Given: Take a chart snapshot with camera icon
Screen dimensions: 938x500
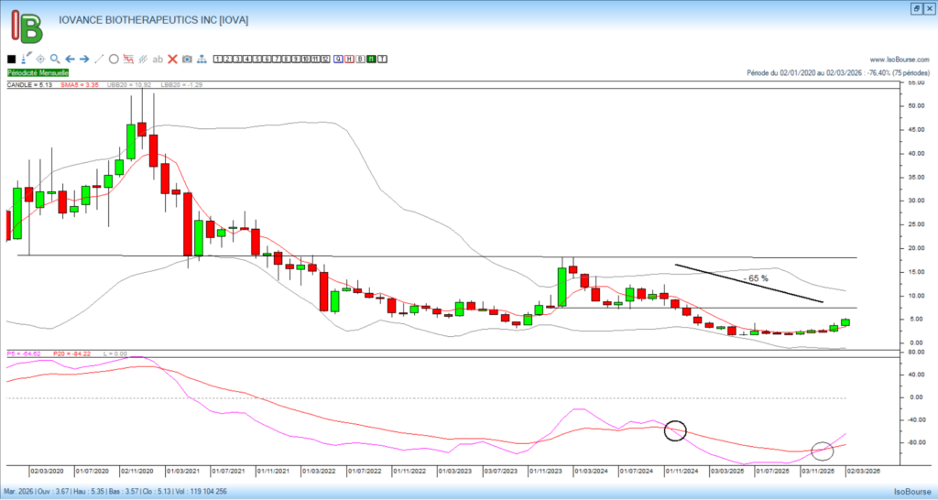Looking at the screenshot, I should click(187, 59).
